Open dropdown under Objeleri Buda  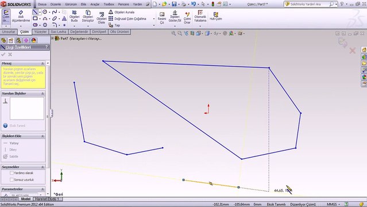tap(74, 26)
